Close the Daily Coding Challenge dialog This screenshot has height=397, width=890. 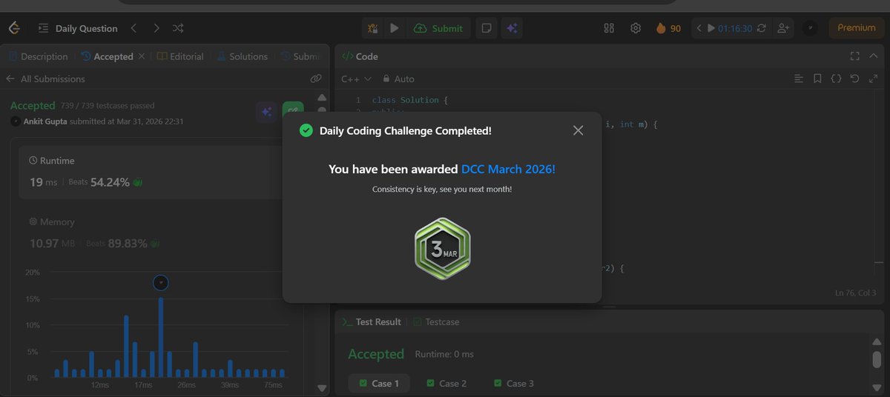tap(578, 130)
